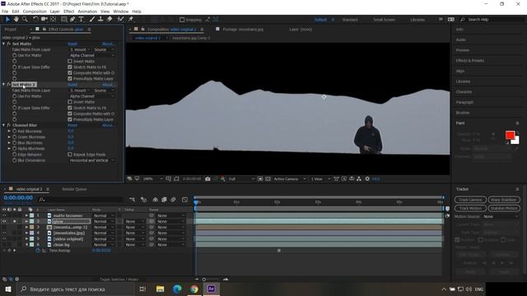527x296 pixels.
Task: Open the Graph Editor in timeline
Action: point(184,200)
